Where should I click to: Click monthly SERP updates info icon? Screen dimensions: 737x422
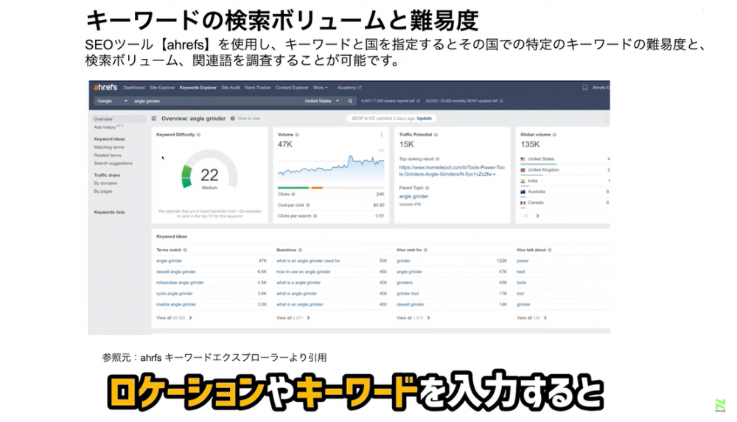[x=501, y=101]
